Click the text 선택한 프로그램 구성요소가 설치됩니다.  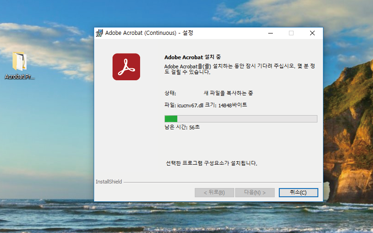pos(211,163)
